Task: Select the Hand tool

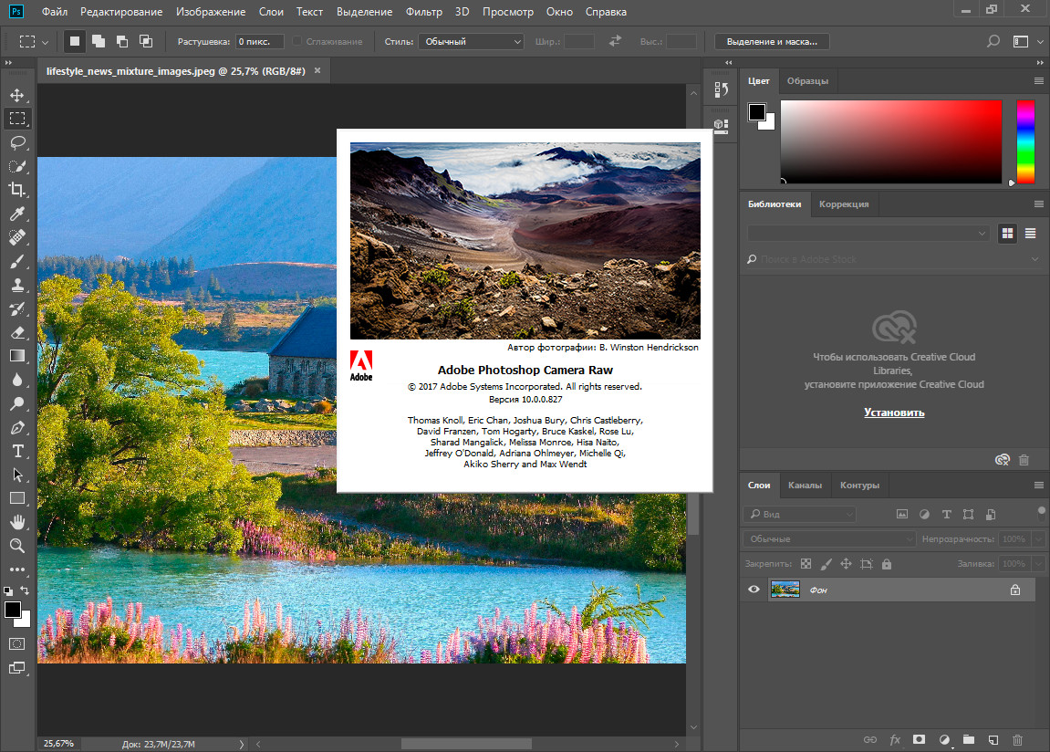Action: (17, 522)
